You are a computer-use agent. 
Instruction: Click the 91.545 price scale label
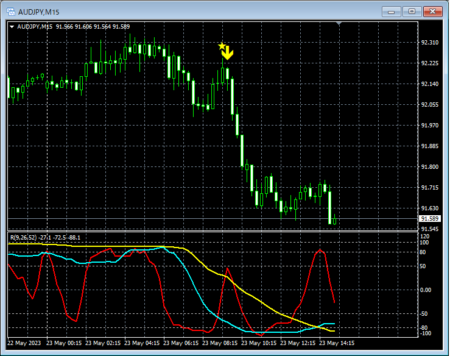[x=430, y=229]
